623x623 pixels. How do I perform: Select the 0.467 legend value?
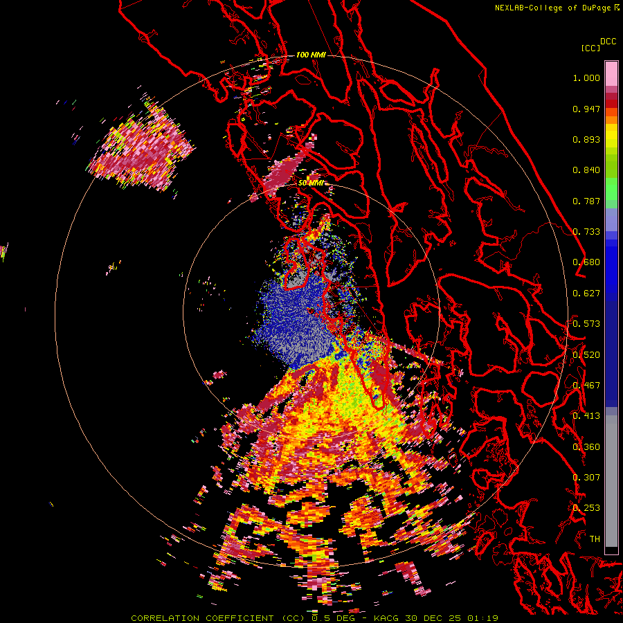click(x=586, y=386)
